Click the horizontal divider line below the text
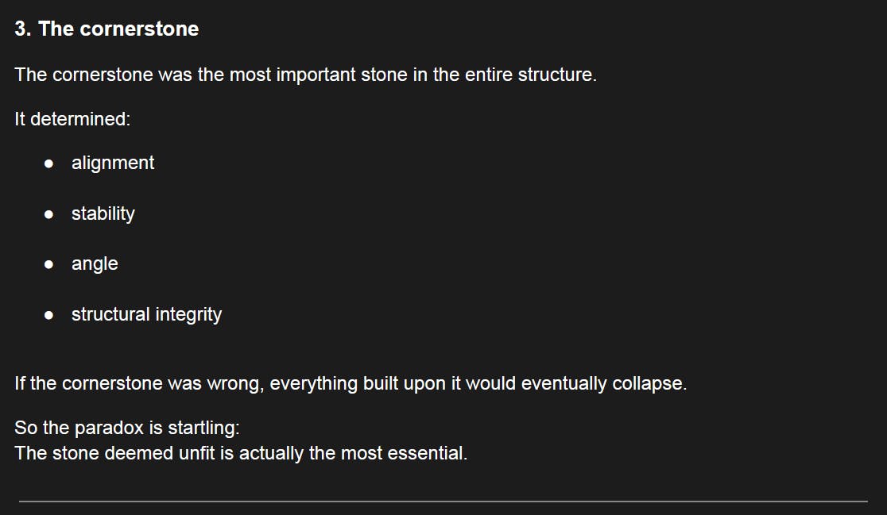 [443, 501]
